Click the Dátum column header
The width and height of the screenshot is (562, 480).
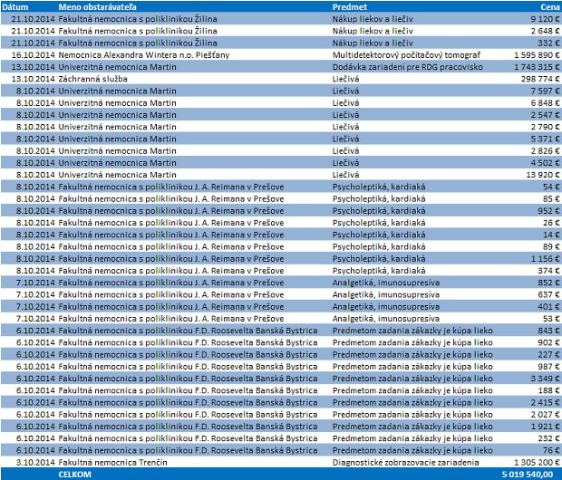click(15, 7)
